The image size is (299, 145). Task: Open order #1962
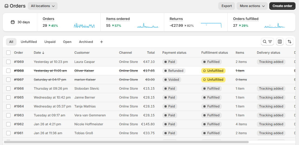click(x=19, y=124)
